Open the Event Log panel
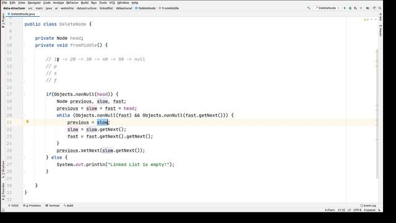396x223 pixels. pos(368,206)
